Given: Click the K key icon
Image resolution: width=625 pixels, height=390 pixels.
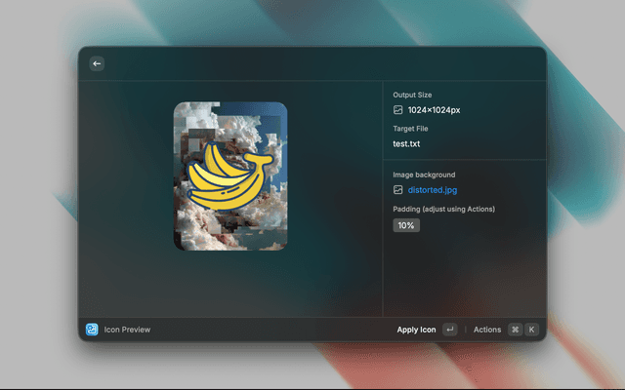Looking at the screenshot, I should (532, 330).
